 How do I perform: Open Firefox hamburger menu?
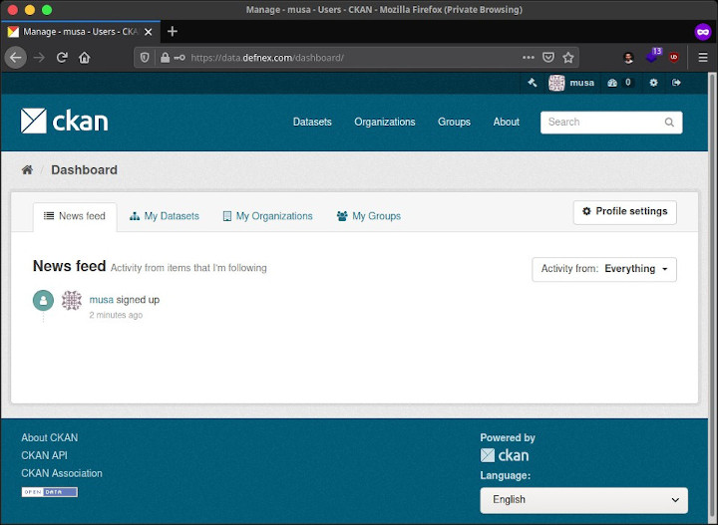pyautogui.click(x=703, y=57)
